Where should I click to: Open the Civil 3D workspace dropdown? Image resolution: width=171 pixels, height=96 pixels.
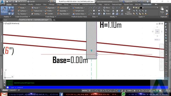point(38,2)
